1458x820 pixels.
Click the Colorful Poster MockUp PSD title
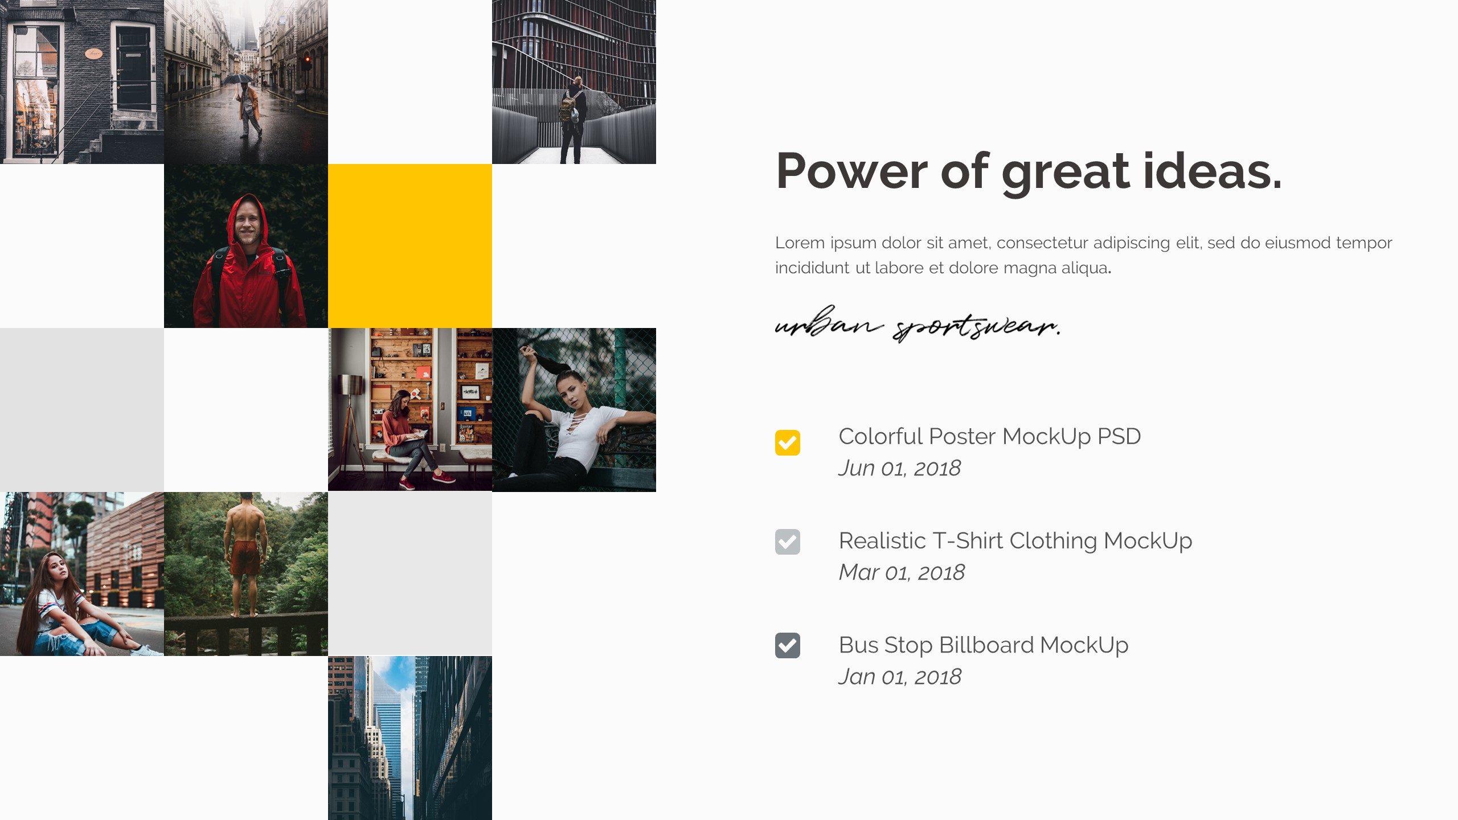[990, 437]
